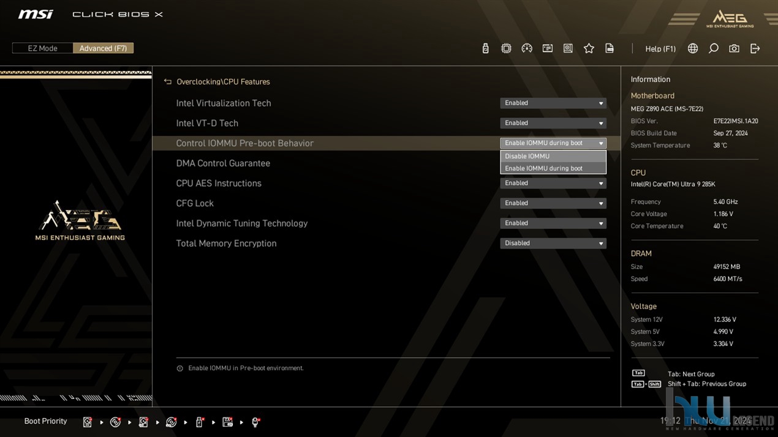Select Intel VT-D Tech setting label
The width and height of the screenshot is (778, 437).
207,123
